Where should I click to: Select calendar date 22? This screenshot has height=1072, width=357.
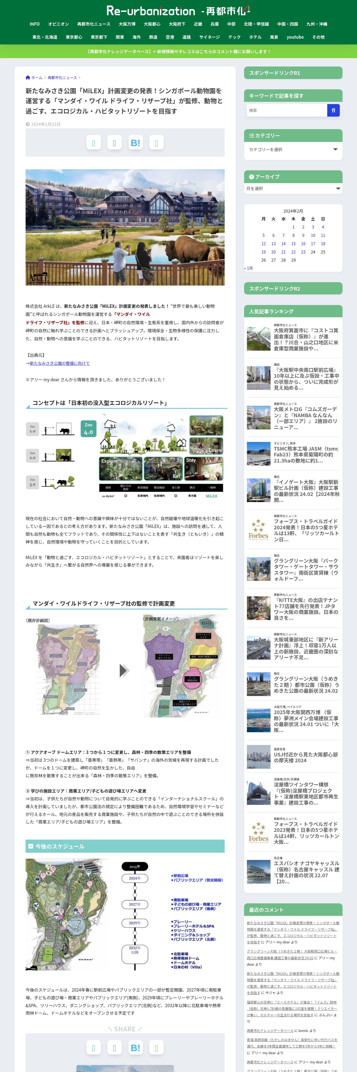tap(293, 252)
